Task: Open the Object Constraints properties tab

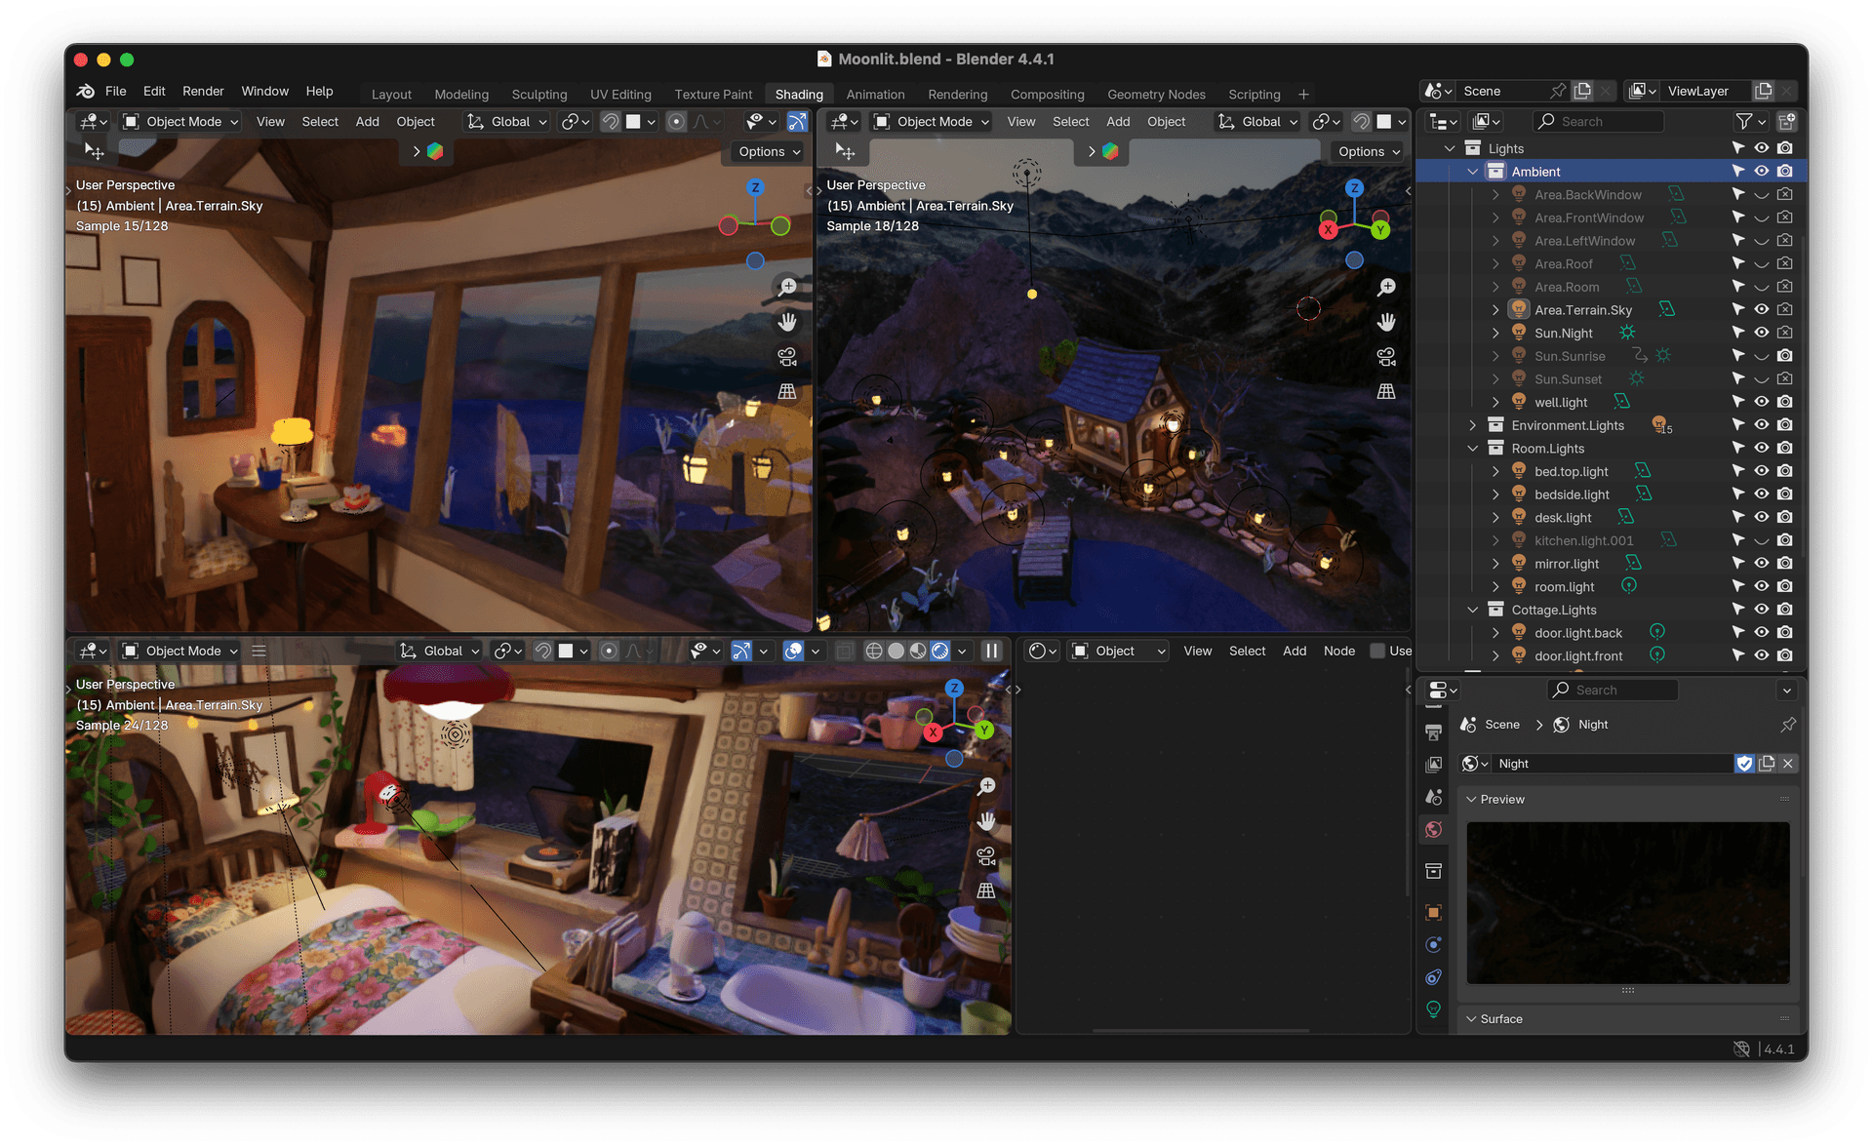Action: tap(1433, 977)
